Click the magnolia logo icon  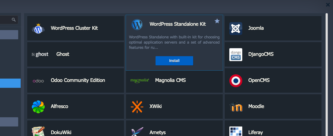pos(140,80)
